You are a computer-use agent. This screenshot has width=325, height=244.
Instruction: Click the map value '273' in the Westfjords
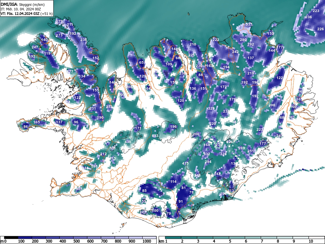[x=59, y=21]
